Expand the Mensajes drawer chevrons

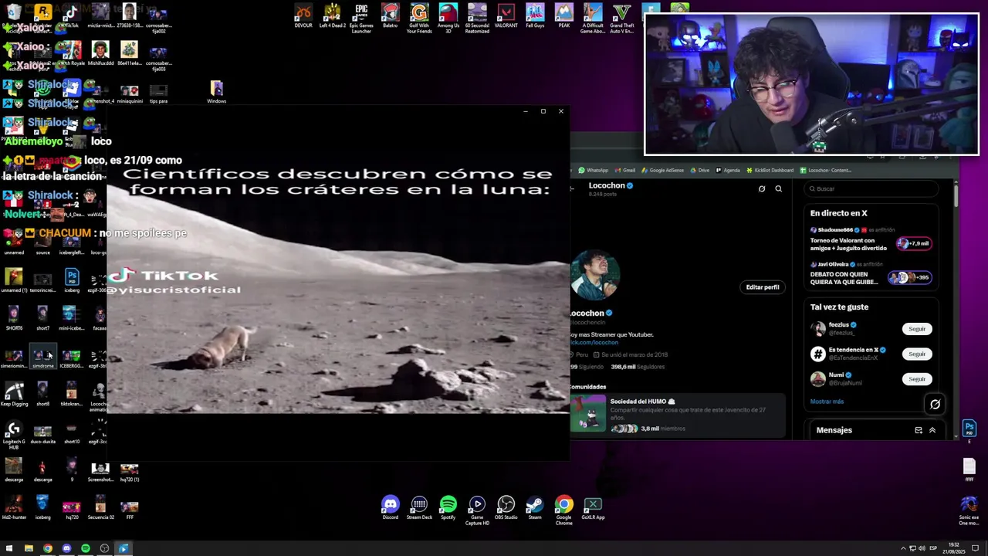[932, 430]
